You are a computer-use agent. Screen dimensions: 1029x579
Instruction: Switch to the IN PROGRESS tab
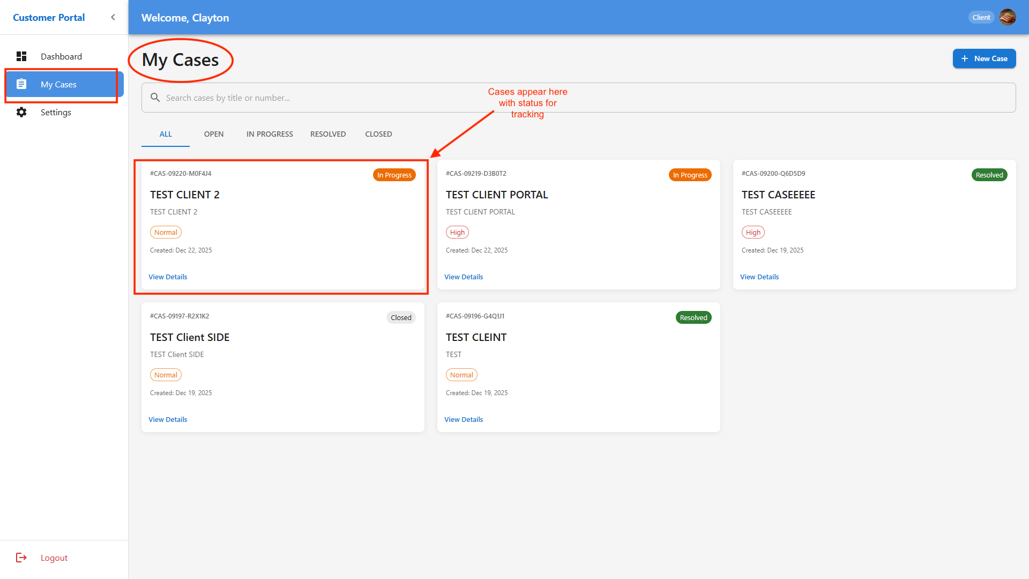270,134
